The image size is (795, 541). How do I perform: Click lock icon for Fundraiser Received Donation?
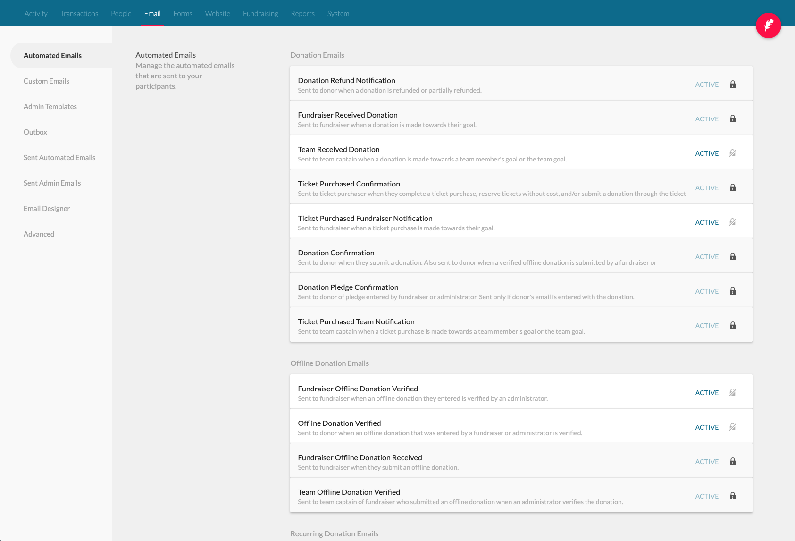[x=733, y=119]
